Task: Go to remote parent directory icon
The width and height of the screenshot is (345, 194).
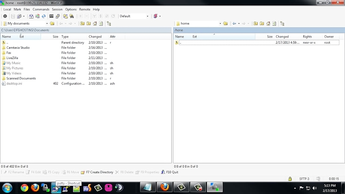Action: (x=255, y=23)
